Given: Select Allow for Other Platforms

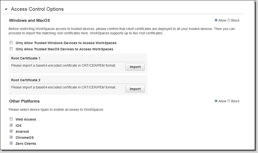Looking at the screenshot, I should (x=216, y=101).
